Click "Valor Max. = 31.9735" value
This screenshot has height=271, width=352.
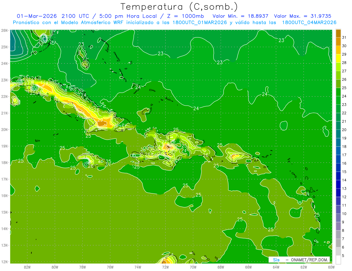303,16
